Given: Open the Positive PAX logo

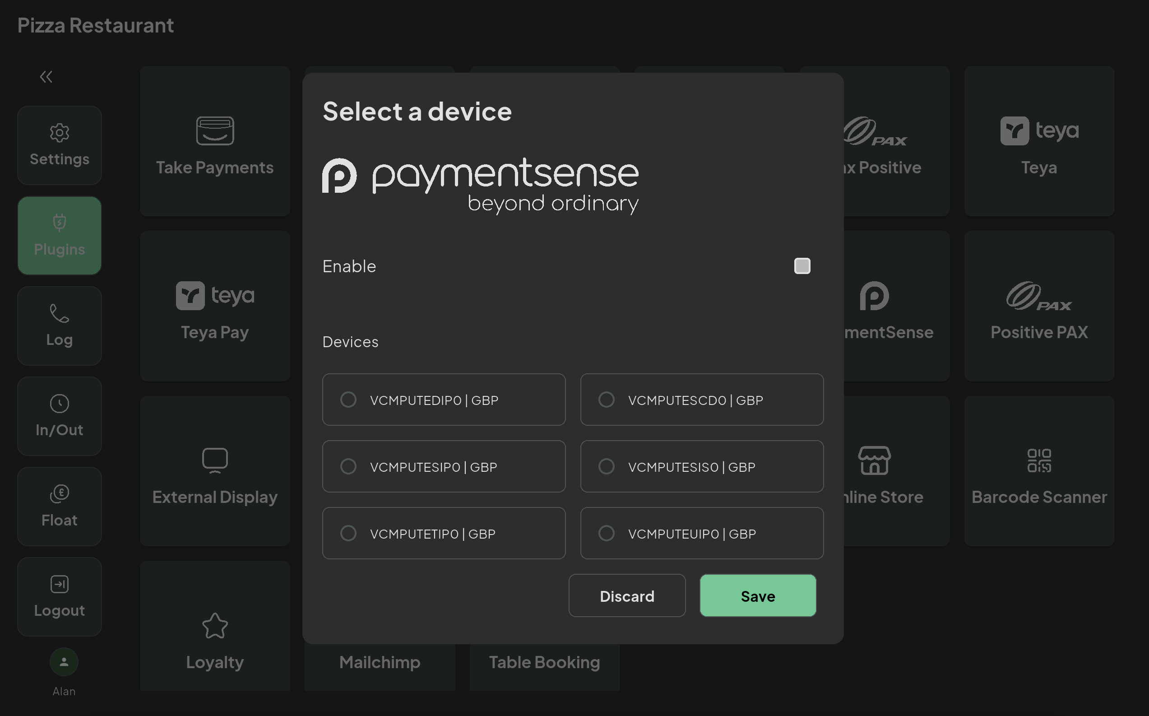Looking at the screenshot, I should tap(1039, 296).
